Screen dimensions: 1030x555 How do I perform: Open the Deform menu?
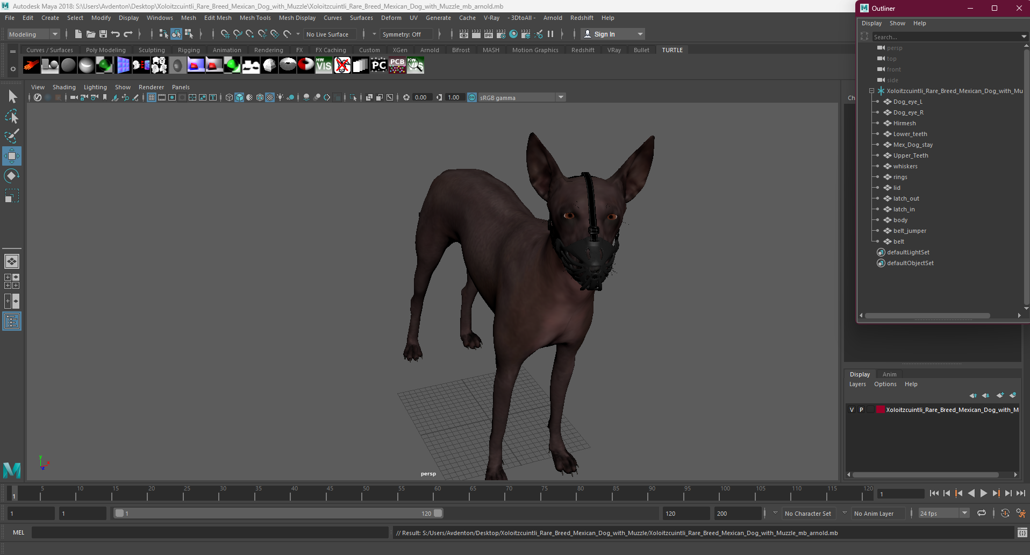(x=391, y=18)
